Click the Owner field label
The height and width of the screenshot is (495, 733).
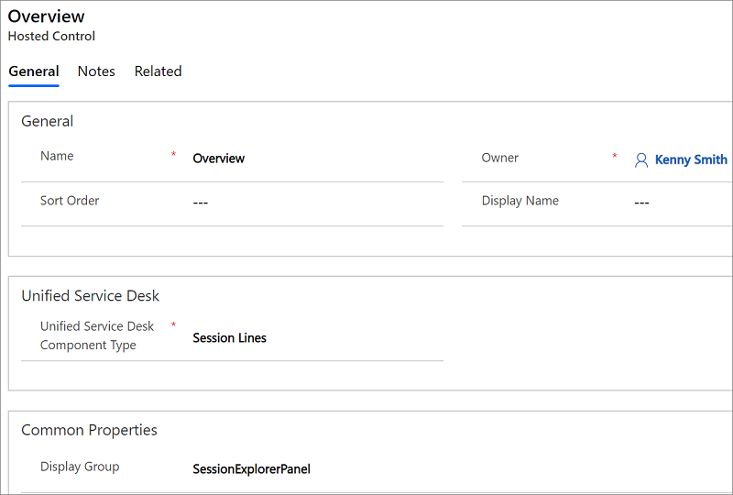click(x=499, y=158)
